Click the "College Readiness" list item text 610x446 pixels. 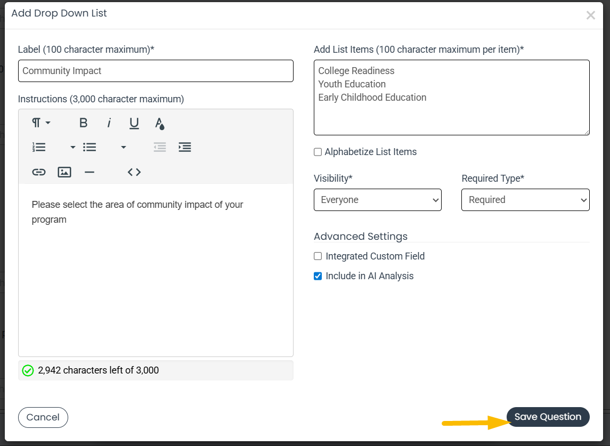click(x=356, y=71)
